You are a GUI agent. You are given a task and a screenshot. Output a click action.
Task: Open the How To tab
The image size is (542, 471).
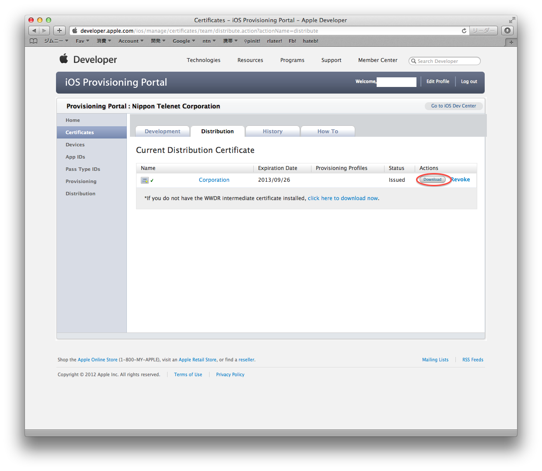[328, 132]
